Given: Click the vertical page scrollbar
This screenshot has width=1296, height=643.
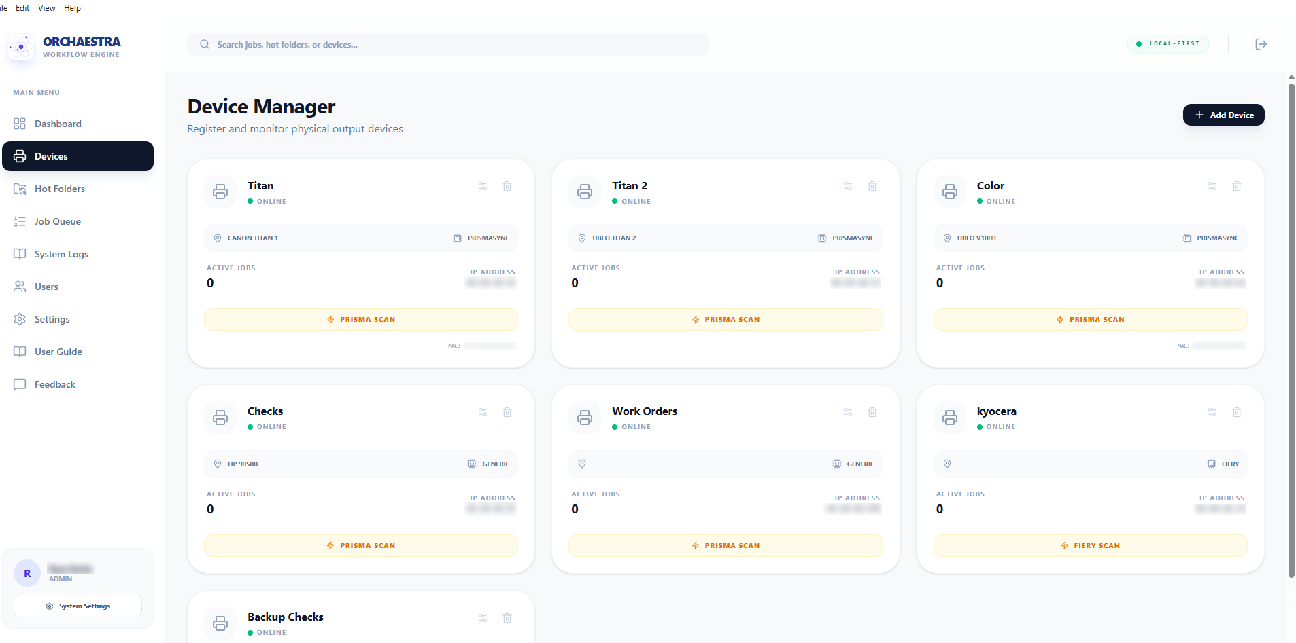Looking at the screenshot, I should pos(1291,326).
